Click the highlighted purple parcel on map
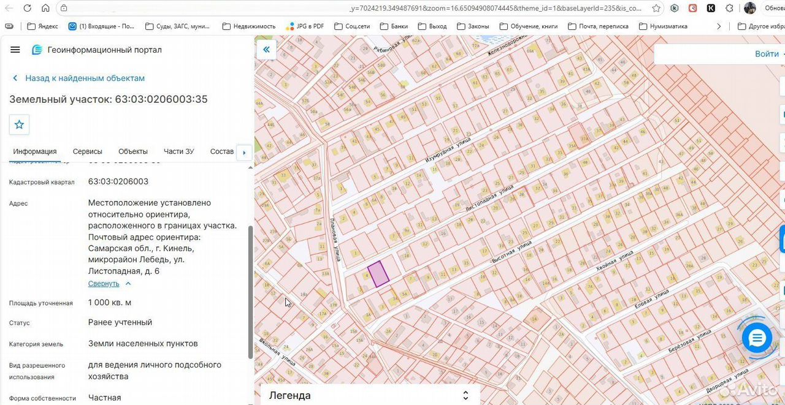This screenshot has height=405, width=785. pyautogui.click(x=378, y=274)
